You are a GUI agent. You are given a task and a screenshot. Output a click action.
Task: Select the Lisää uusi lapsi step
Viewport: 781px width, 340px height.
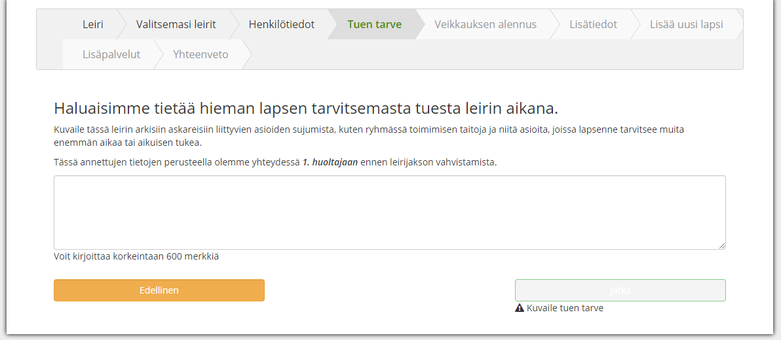[687, 24]
